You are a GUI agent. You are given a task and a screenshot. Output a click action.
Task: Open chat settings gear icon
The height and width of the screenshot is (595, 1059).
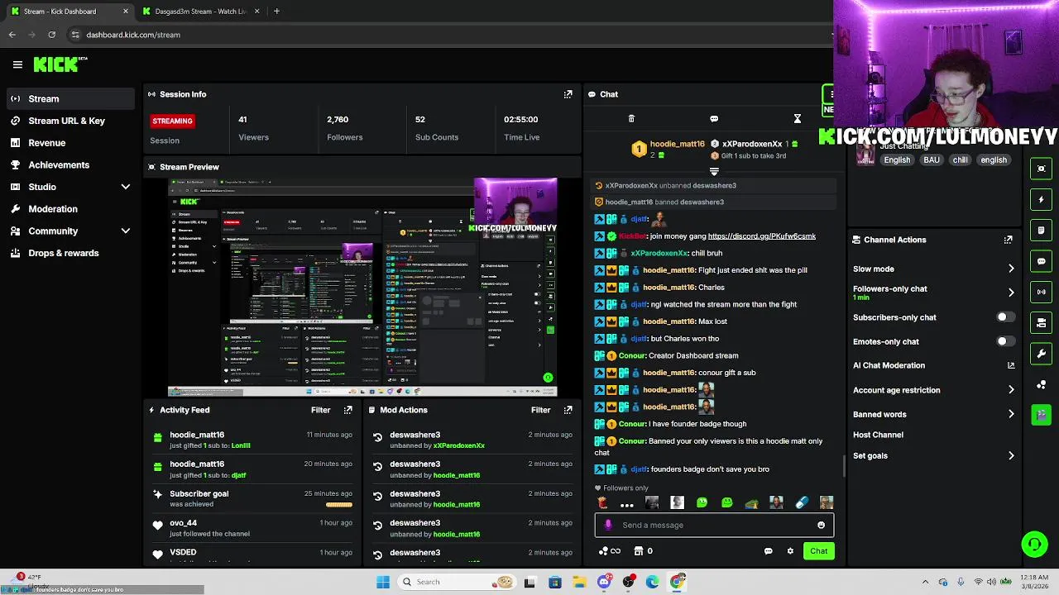(x=790, y=551)
